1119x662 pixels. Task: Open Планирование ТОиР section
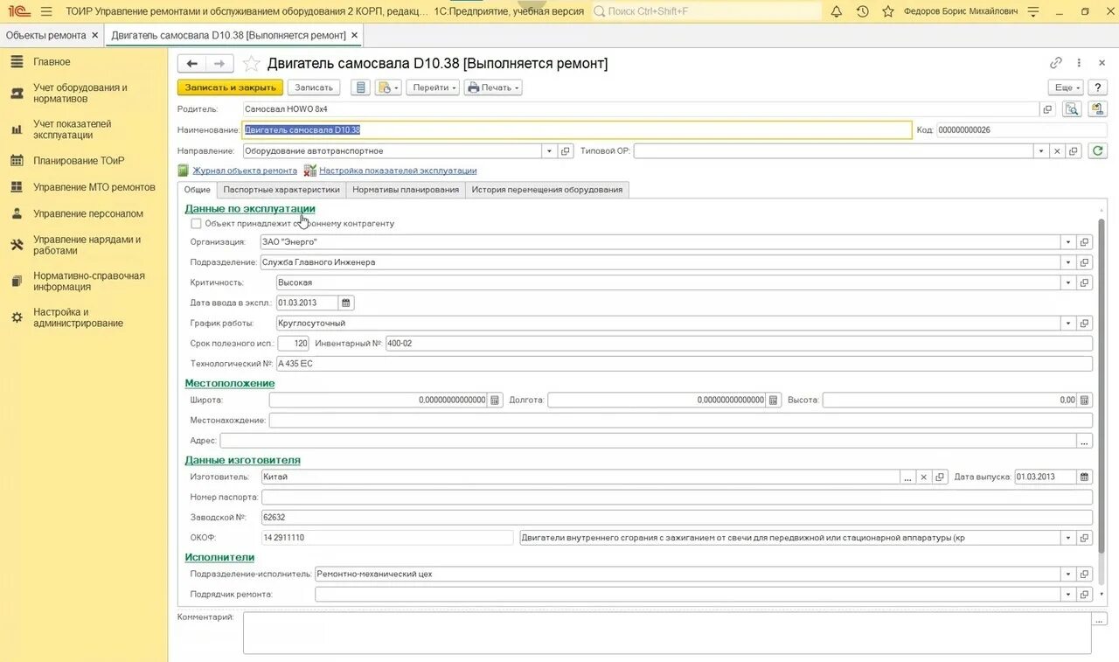point(79,161)
